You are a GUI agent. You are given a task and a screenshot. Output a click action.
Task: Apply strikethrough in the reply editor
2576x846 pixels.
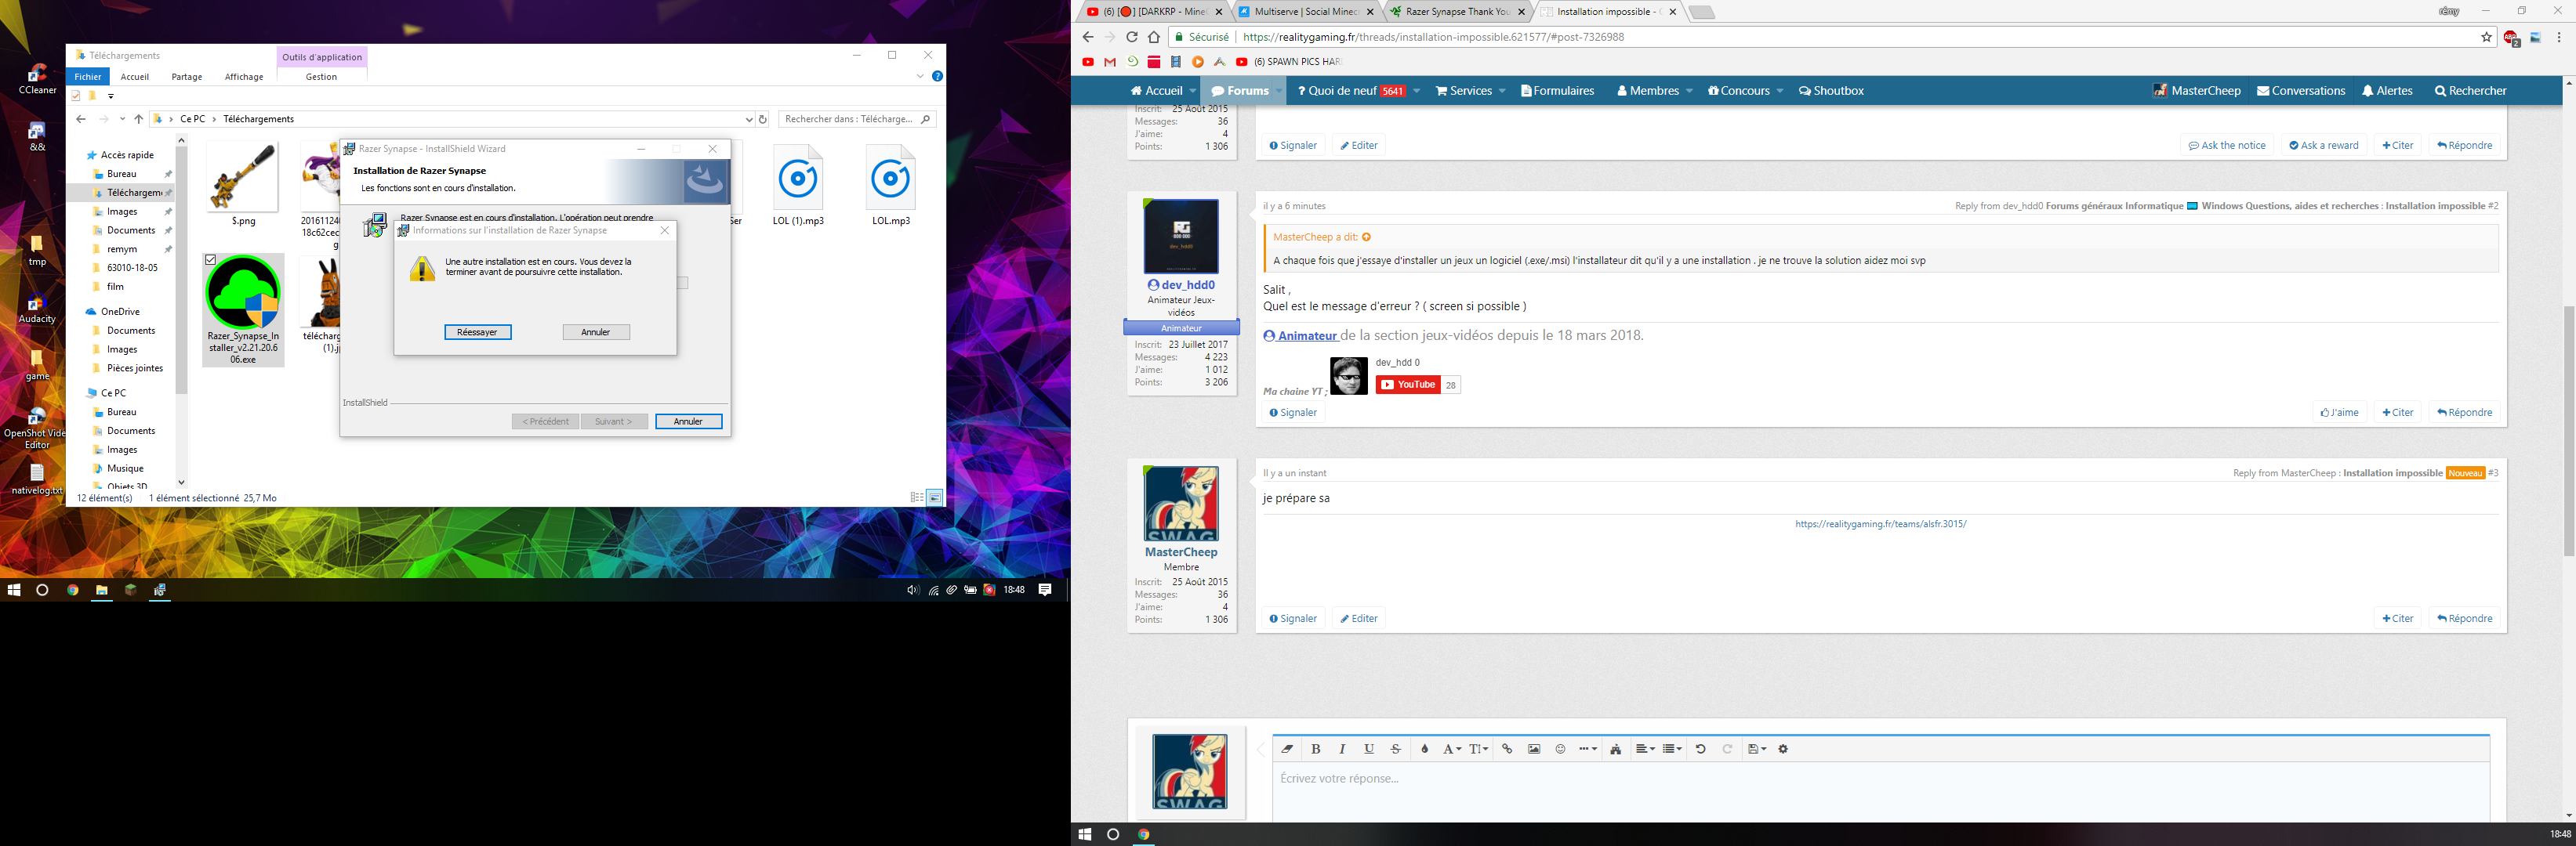[1396, 749]
